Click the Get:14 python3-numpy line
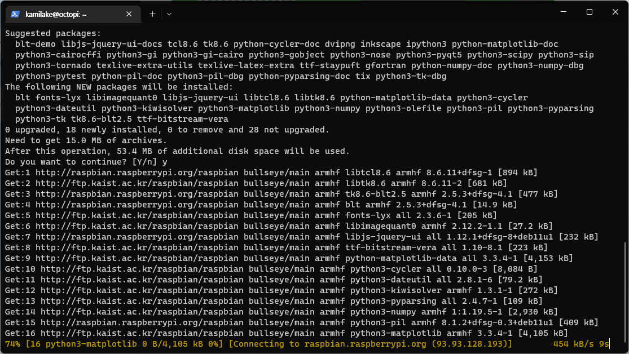 tap(281, 312)
